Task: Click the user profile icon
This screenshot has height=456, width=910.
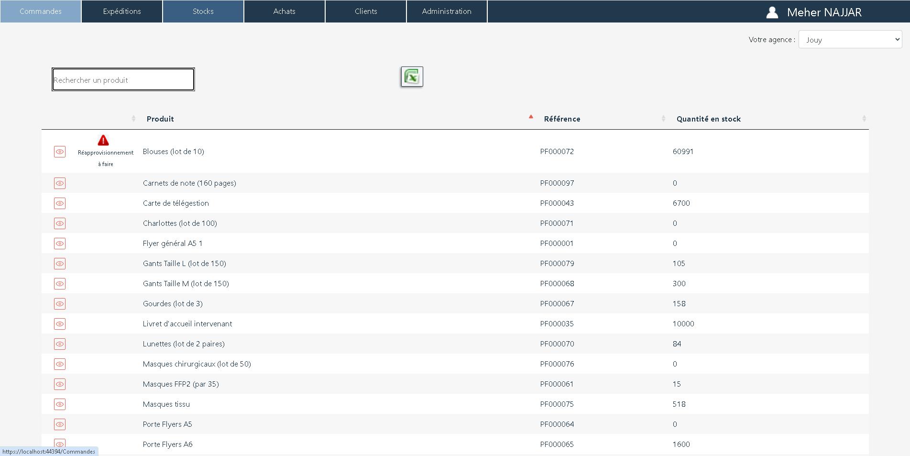Action: (772, 12)
